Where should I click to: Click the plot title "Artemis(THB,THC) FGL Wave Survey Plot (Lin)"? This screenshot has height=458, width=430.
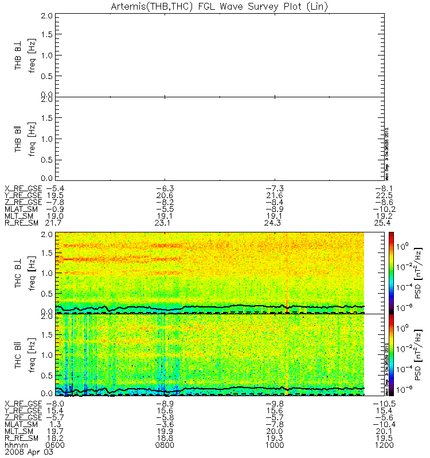(220, 6)
